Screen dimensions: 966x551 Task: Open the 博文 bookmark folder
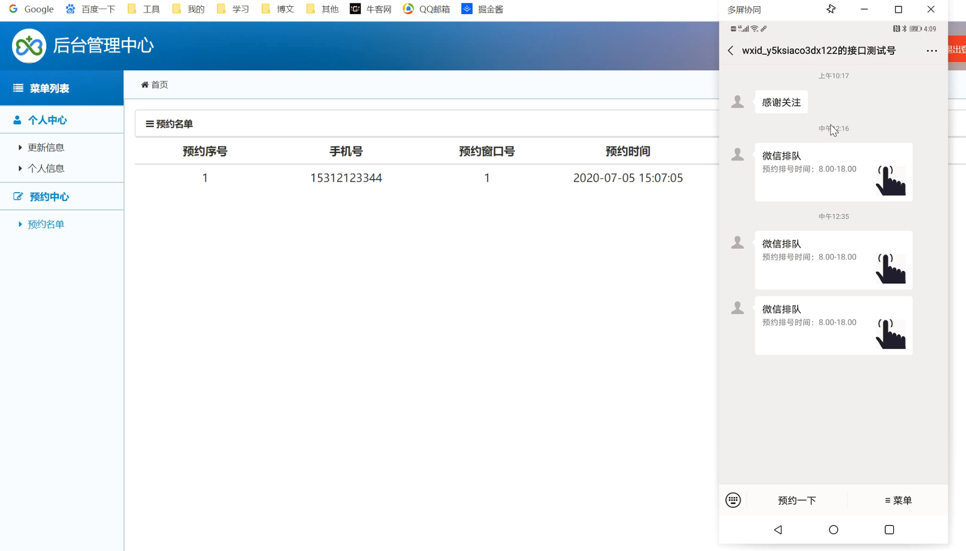(278, 9)
